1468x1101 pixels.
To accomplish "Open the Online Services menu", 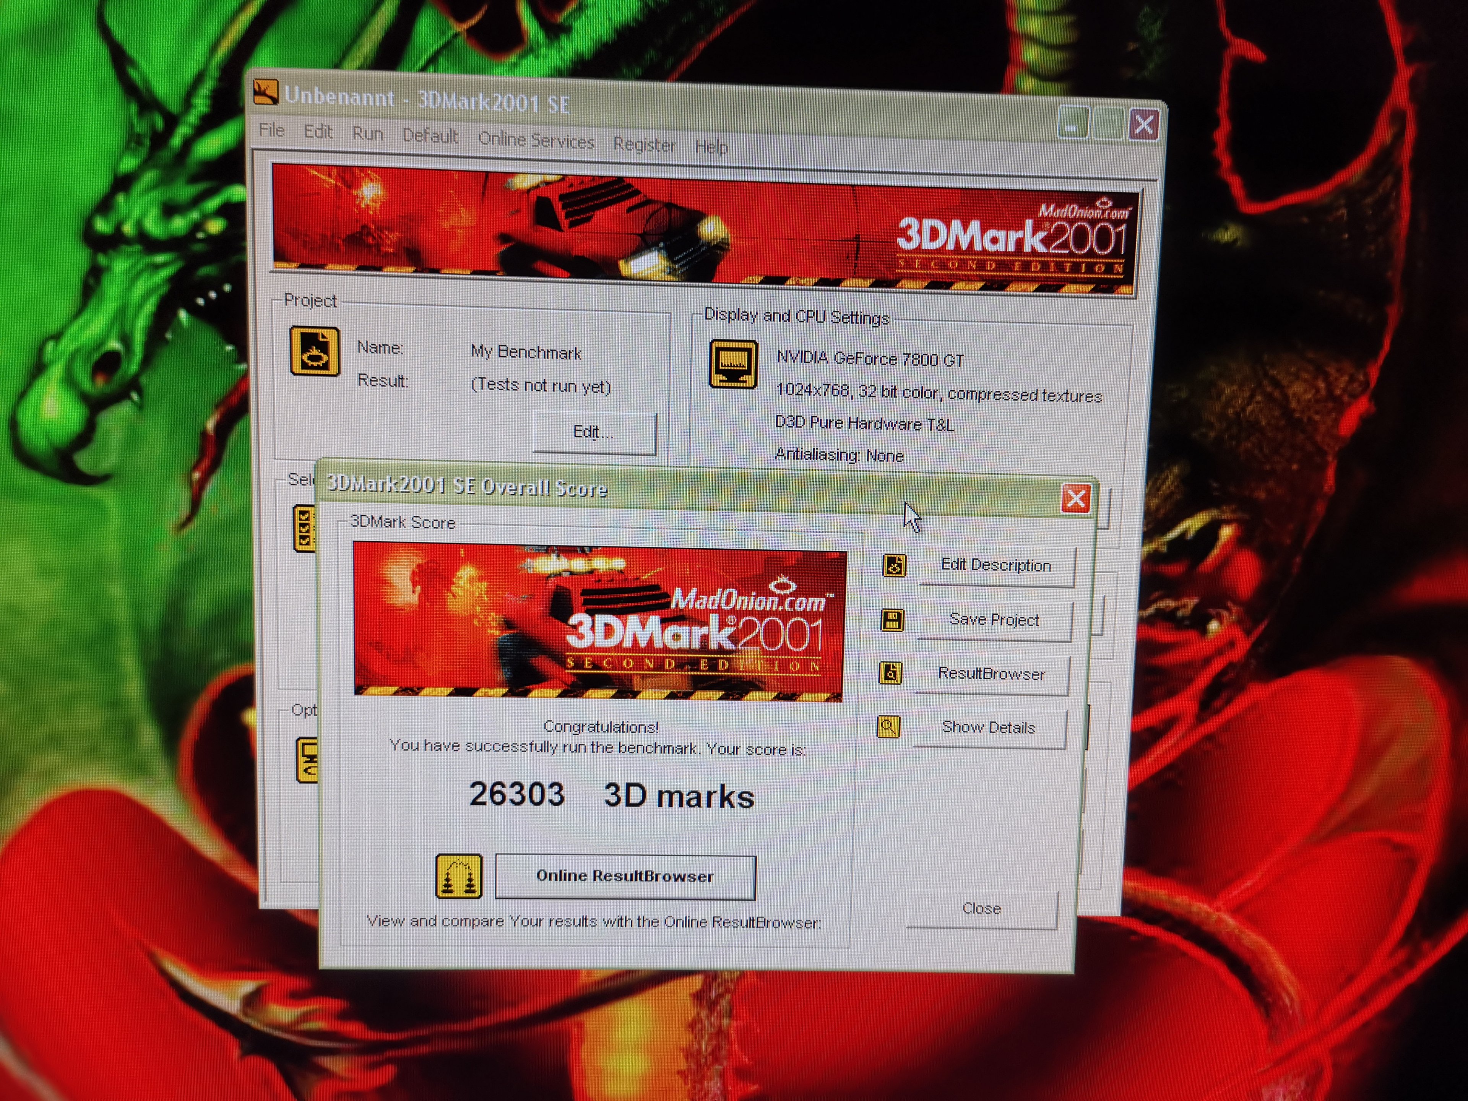I will coord(536,141).
